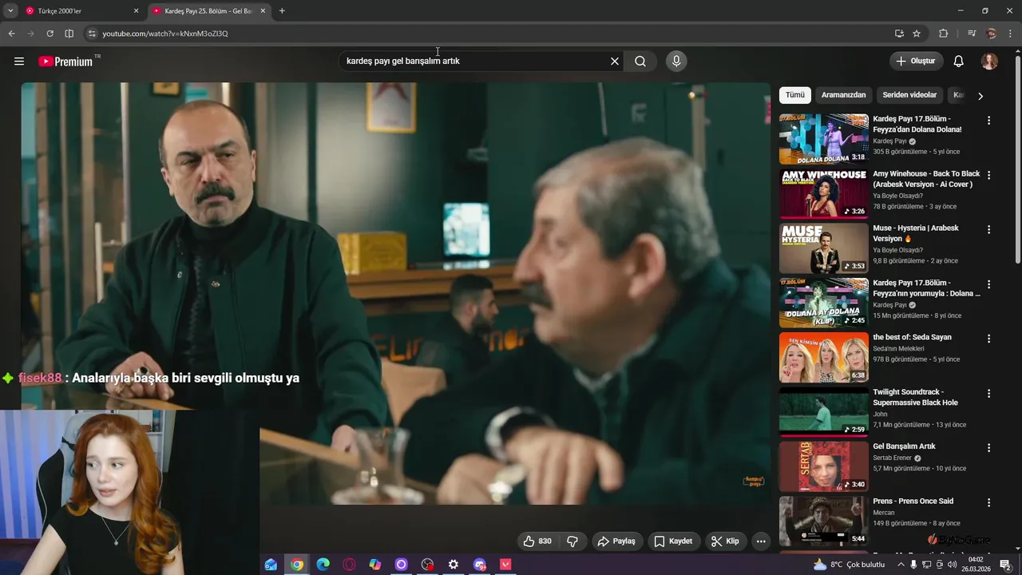Open Gel Barışalım Artık by Sertab Erener
The height and width of the screenshot is (575, 1022).
point(904,446)
